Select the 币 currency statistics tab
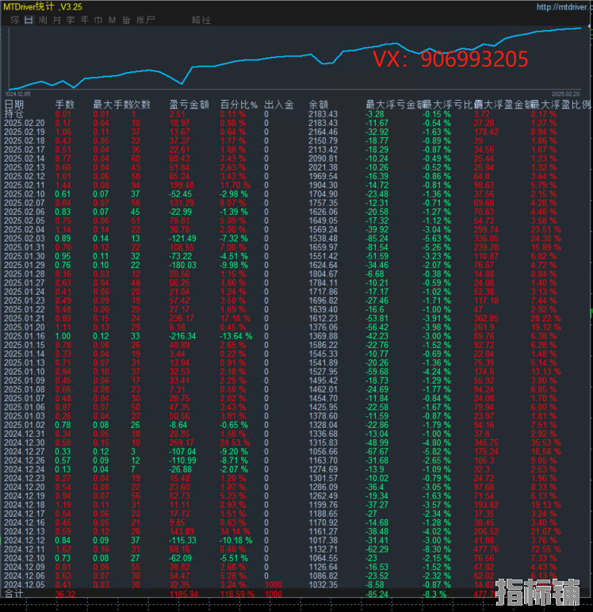This screenshot has height=612, width=593. click(x=98, y=19)
